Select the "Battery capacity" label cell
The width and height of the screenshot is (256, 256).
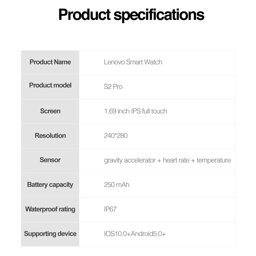click(50, 185)
